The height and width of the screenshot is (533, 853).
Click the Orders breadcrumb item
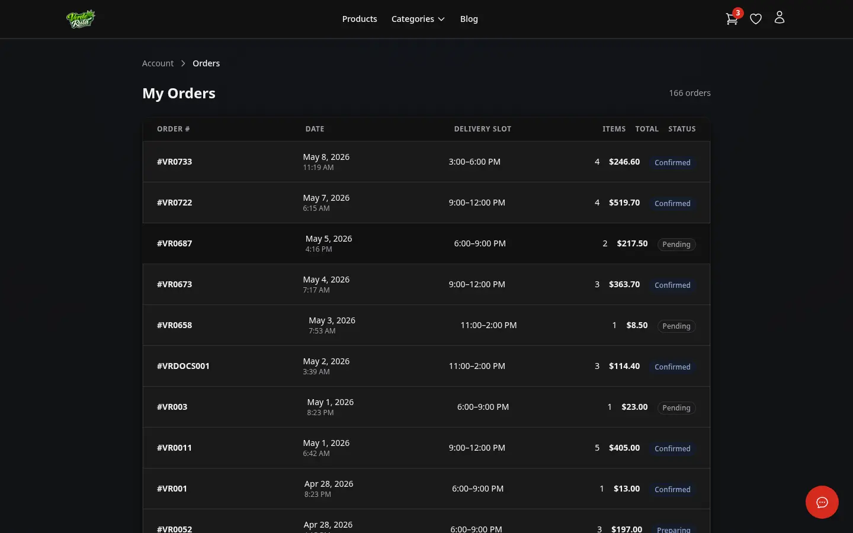point(206,63)
